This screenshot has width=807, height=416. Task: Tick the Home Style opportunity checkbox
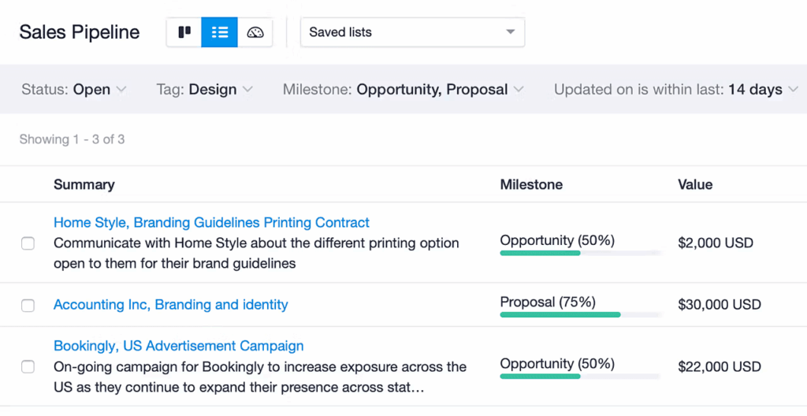(28, 243)
